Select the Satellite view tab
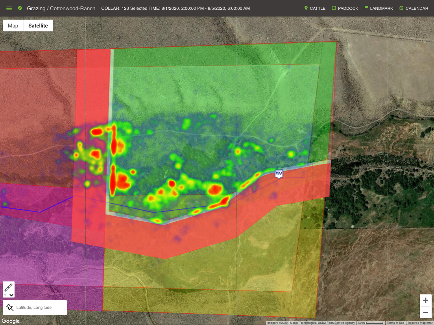 (38, 26)
